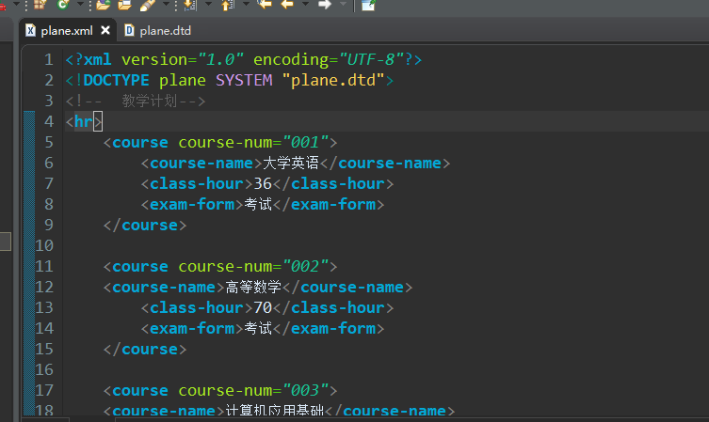709x422 pixels.
Task: Click the Pin Editor toolbar icon
Action: point(368,5)
